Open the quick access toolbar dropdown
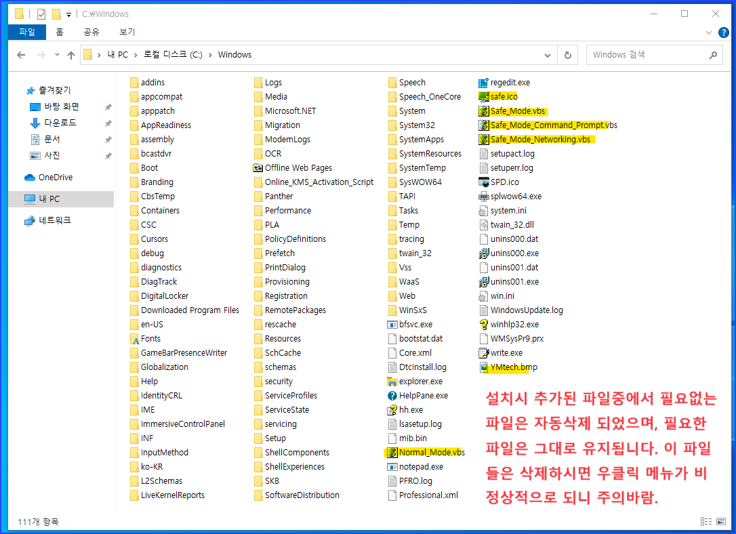Image resolution: width=736 pixels, height=534 pixels. 68,14
